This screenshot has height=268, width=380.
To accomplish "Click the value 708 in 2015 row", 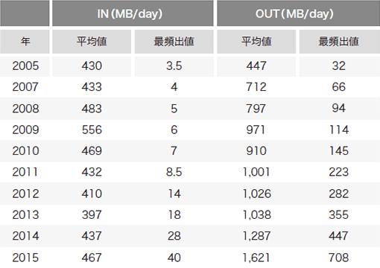I will (339, 258).
